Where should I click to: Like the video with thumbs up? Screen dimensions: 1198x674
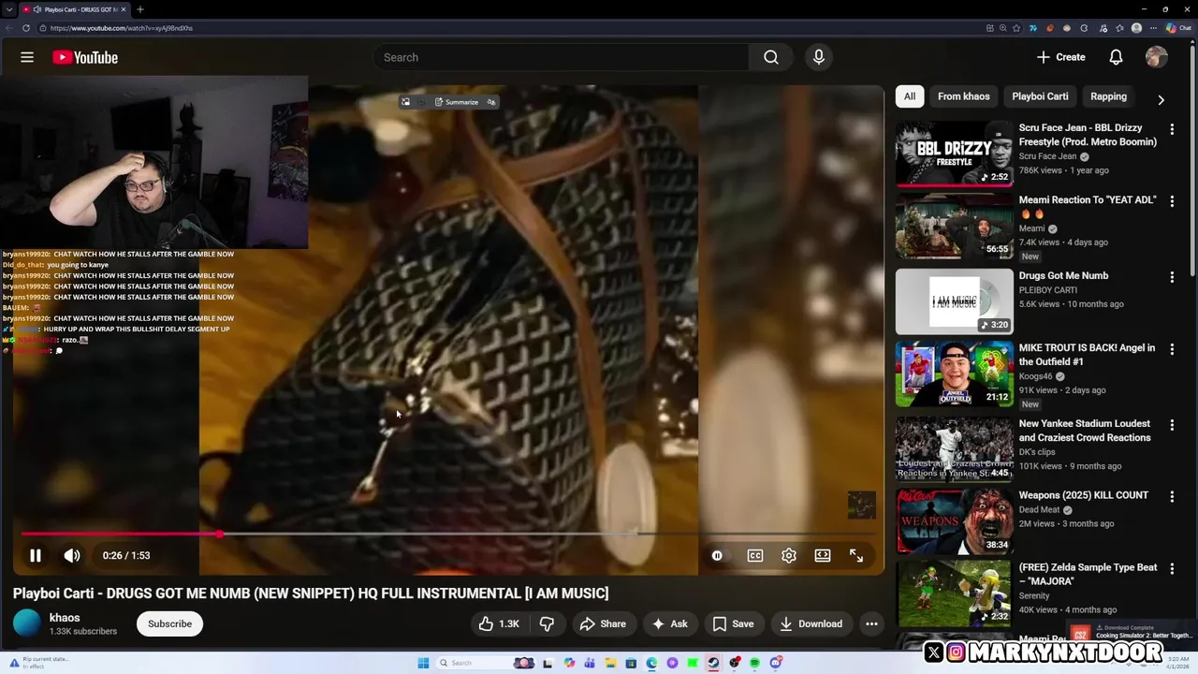[x=499, y=623]
